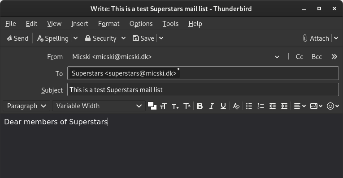Expand the Paragraph style dropdown
This screenshot has width=343, height=178.
pos(26,106)
